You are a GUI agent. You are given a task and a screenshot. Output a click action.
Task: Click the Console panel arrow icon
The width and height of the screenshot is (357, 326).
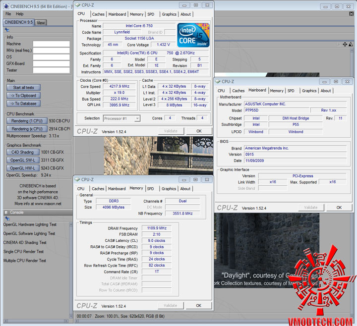(x=7, y=218)
